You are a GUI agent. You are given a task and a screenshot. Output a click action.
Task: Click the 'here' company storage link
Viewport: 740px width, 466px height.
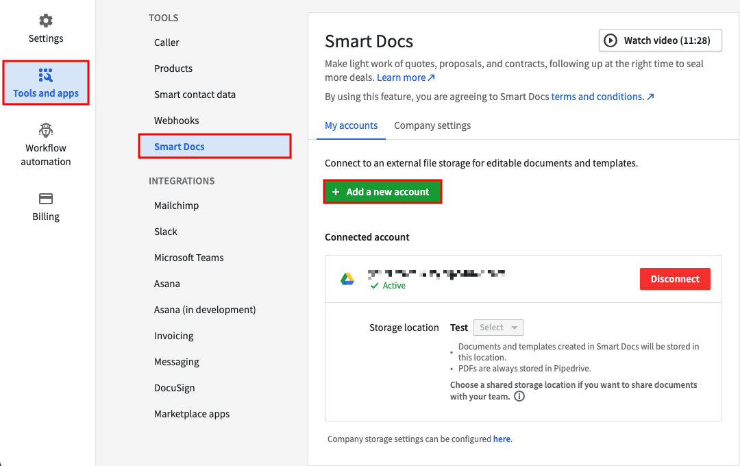pos(502,439)
